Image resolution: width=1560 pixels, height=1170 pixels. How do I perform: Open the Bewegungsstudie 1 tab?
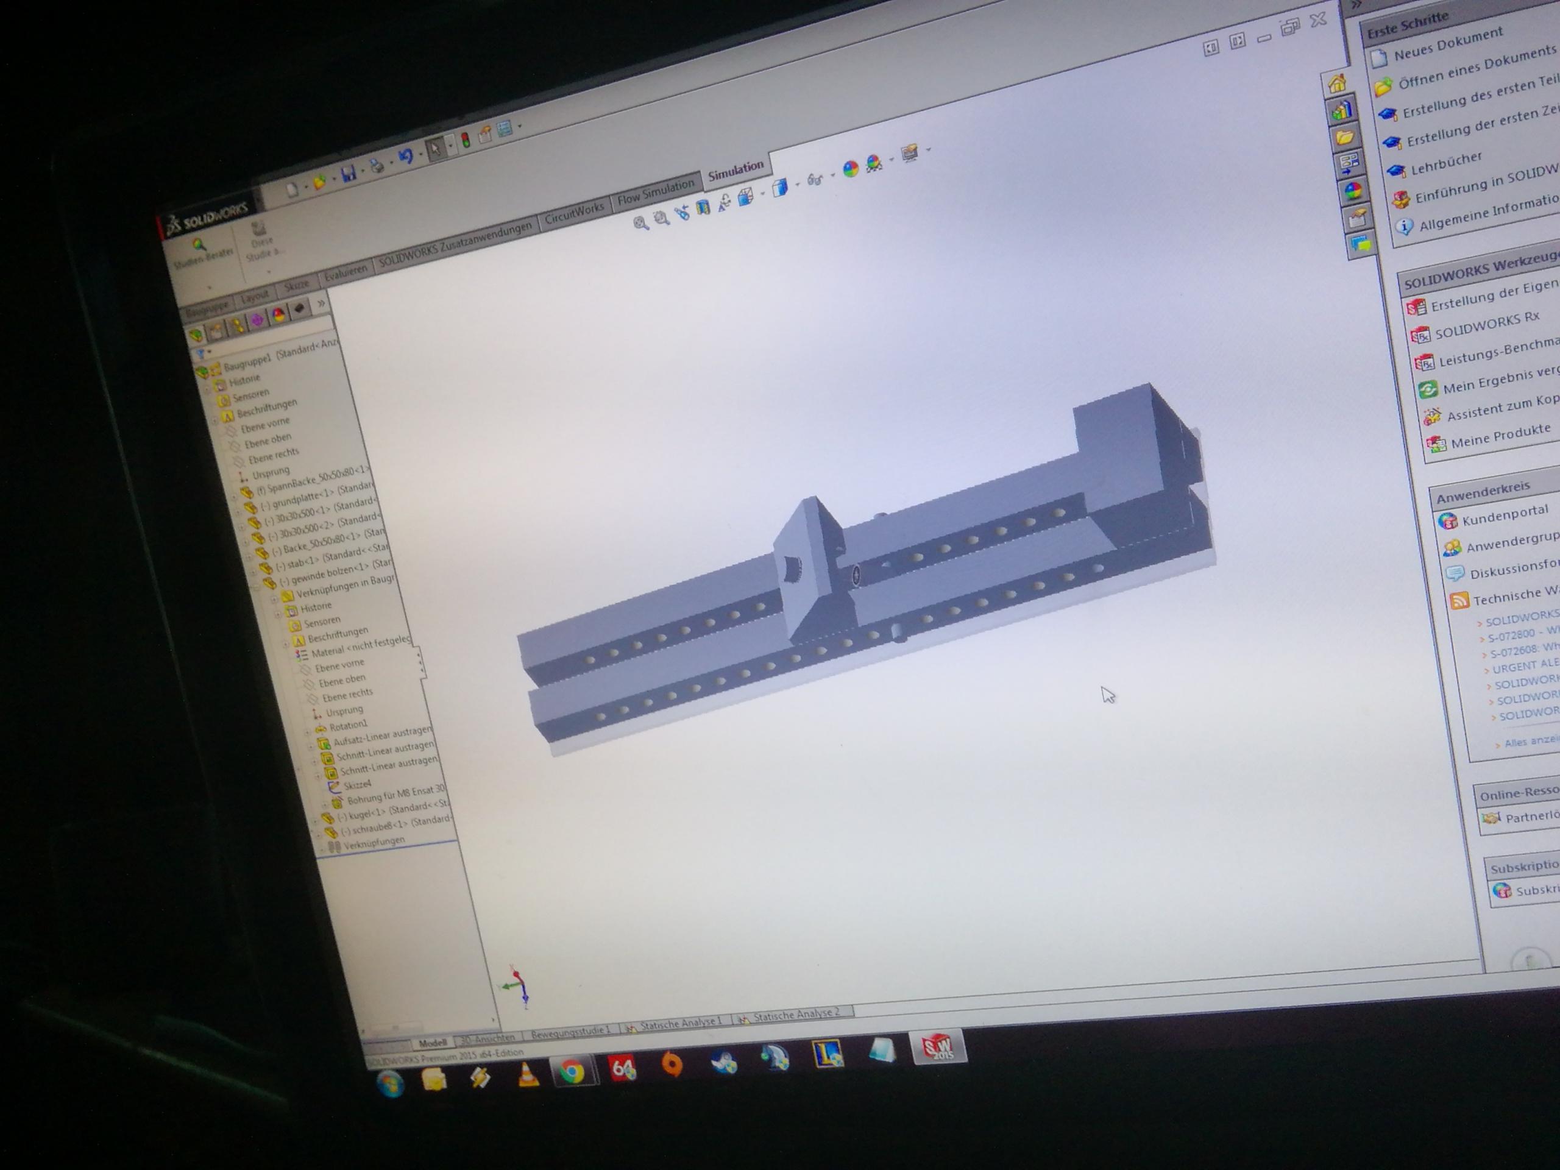point(570,1031)
